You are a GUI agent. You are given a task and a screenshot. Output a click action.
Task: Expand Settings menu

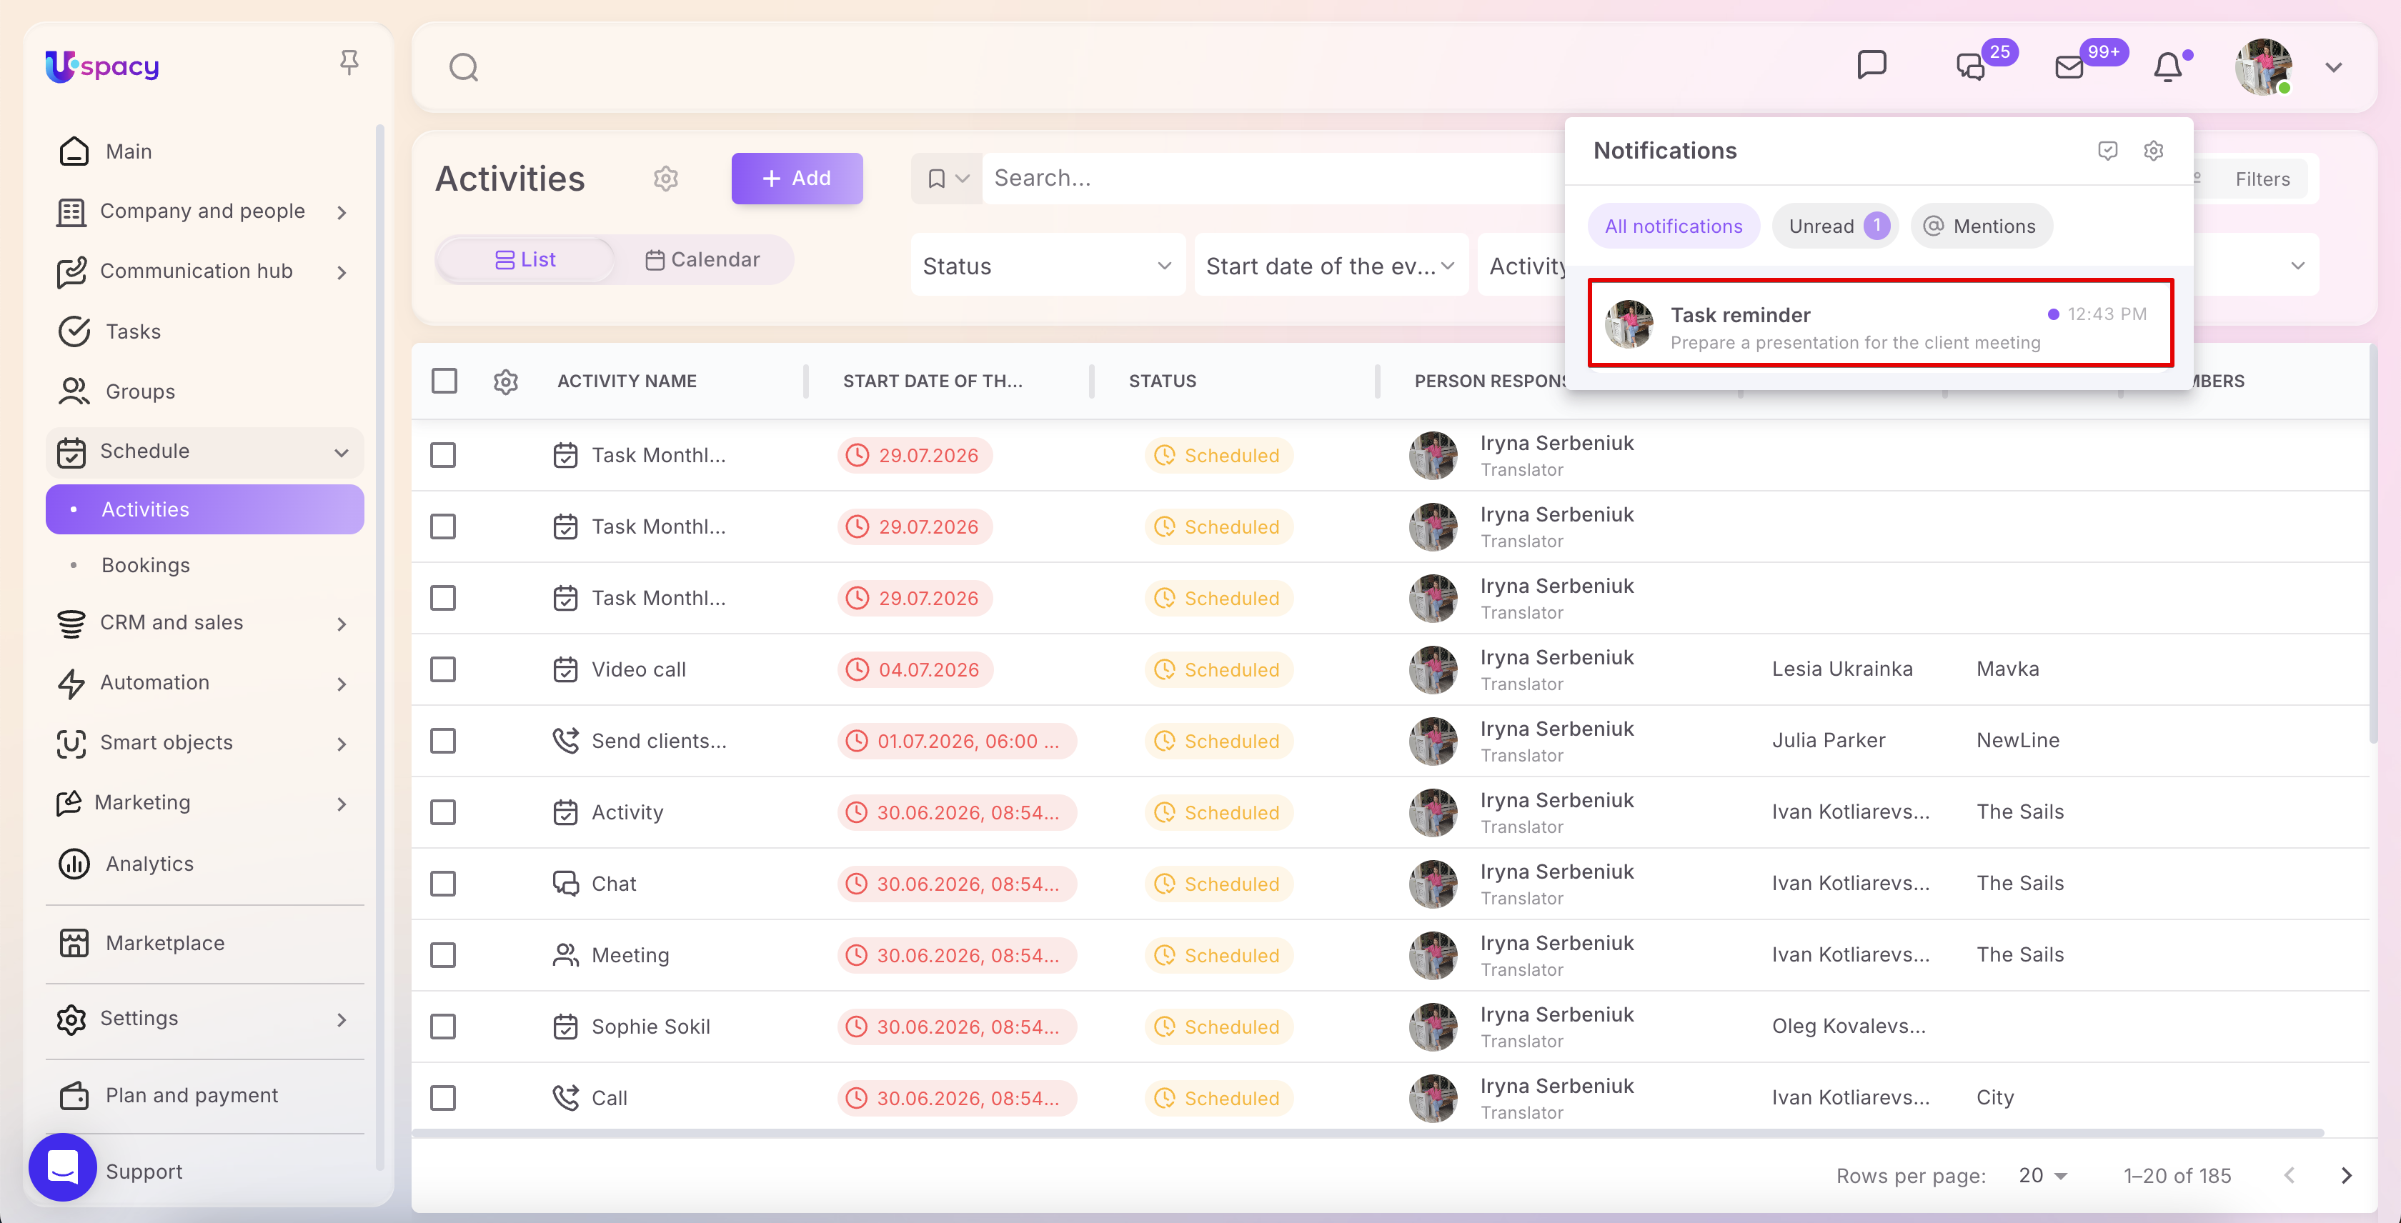[204, 1019]
